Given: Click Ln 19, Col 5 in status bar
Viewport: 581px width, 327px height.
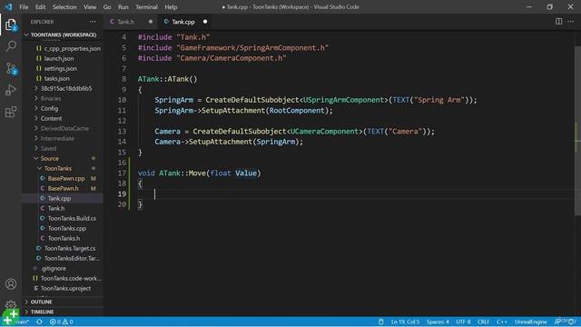Looking at the screenshot, I should (405, 322).
